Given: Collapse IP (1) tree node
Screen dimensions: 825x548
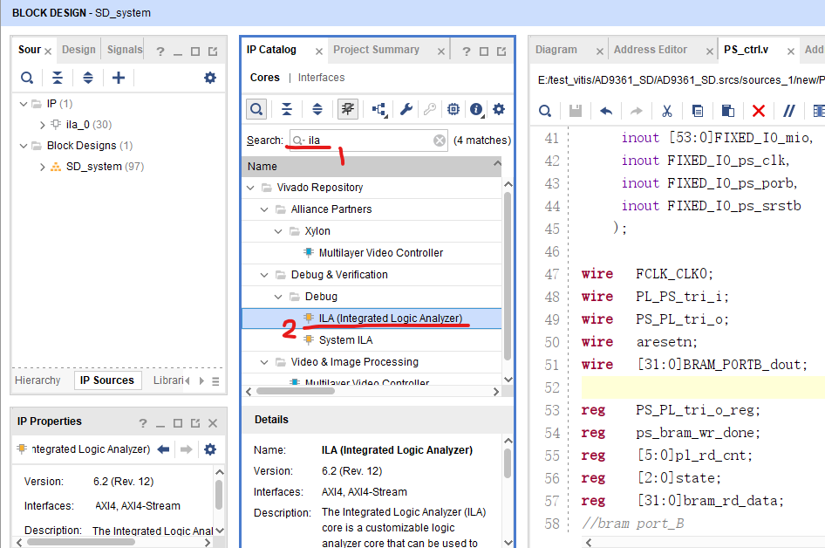Looking at the screenshot, I should pyautogui.click(x=24, y=104).
